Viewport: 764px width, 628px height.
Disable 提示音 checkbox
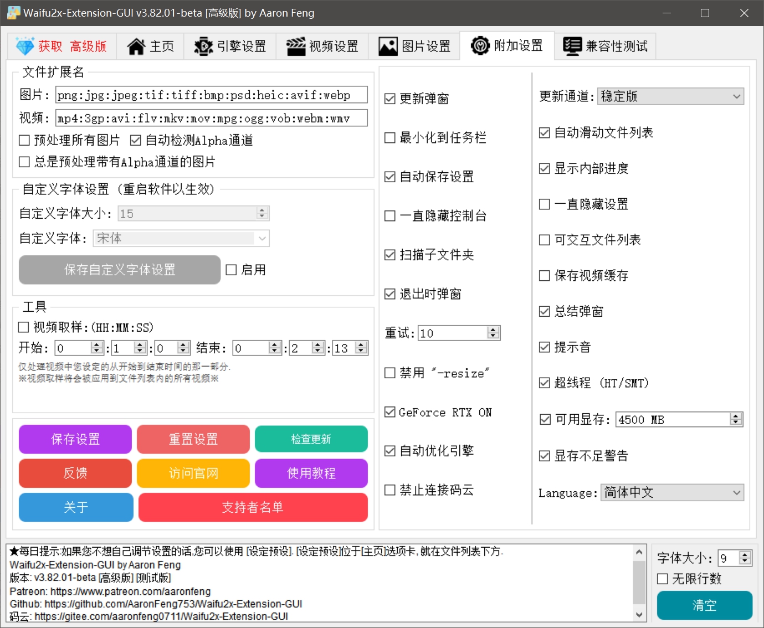[565, 348]
